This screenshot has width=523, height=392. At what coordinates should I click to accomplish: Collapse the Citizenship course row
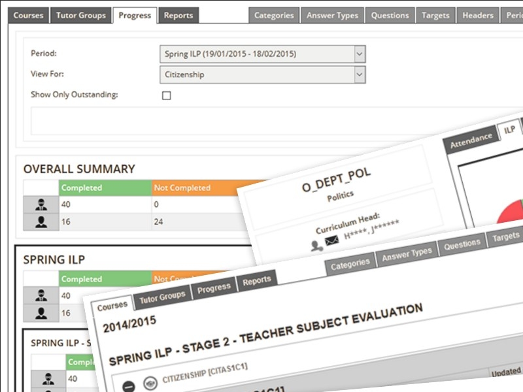[x=129, y=385]
